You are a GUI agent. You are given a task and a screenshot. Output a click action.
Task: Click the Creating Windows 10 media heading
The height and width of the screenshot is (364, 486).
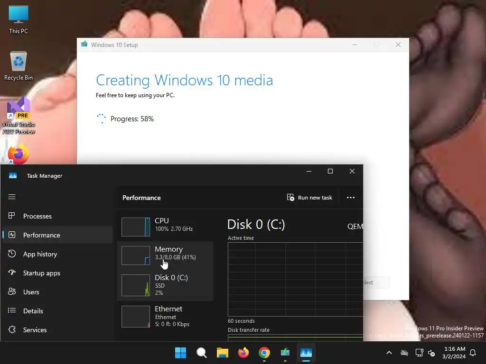[185, 81]
